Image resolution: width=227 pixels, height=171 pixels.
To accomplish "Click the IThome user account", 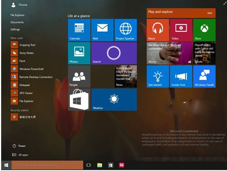I will pyautogui.click(x=19, y=5).
